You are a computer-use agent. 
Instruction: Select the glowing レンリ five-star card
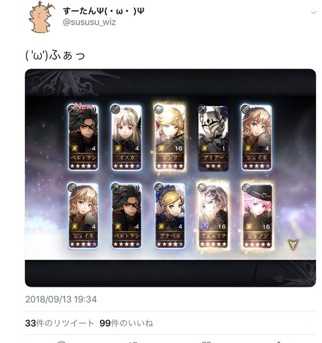(170, 137)
